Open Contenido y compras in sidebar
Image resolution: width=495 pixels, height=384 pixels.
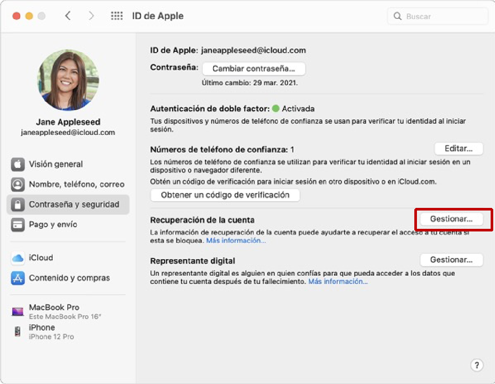click(68, 278)
